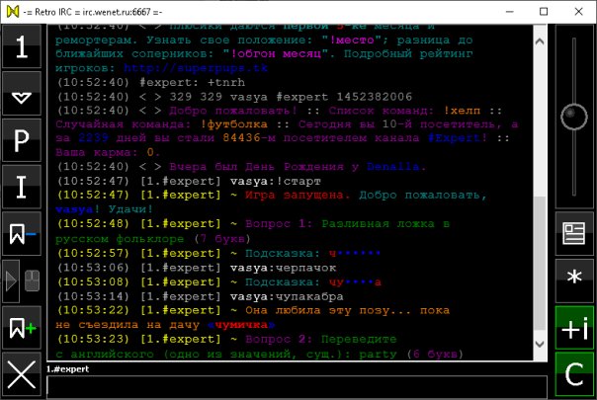Expand the gray play-triangle panel

[11, 281]
